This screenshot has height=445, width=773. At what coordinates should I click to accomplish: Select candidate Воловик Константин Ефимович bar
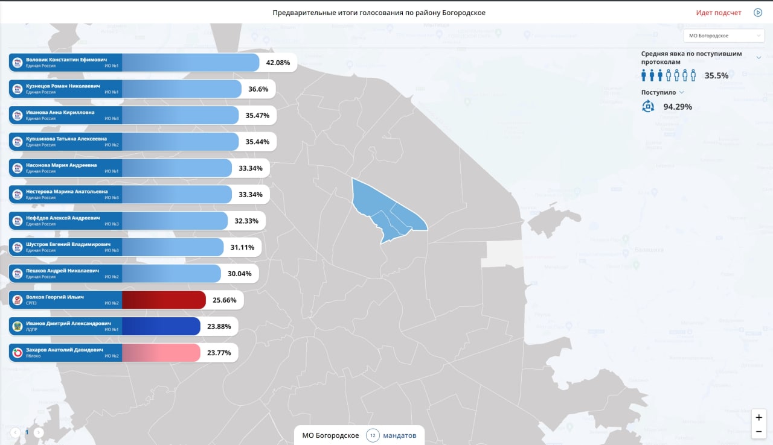[153, 63]
